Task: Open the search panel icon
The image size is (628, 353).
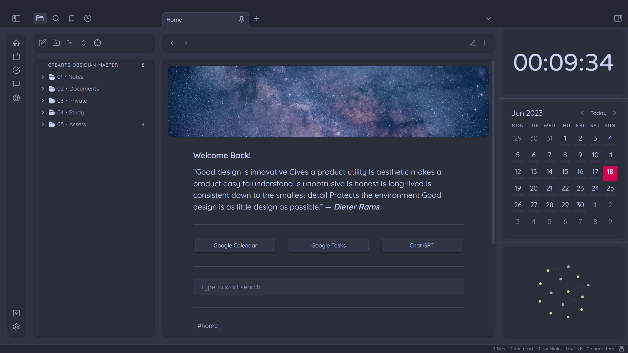Action: pos(56,18)
